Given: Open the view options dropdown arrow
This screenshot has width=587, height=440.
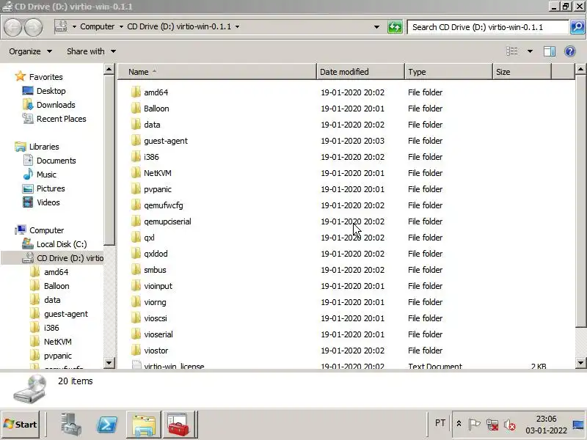Looking at the screenshot, I should tap(530, 51).
